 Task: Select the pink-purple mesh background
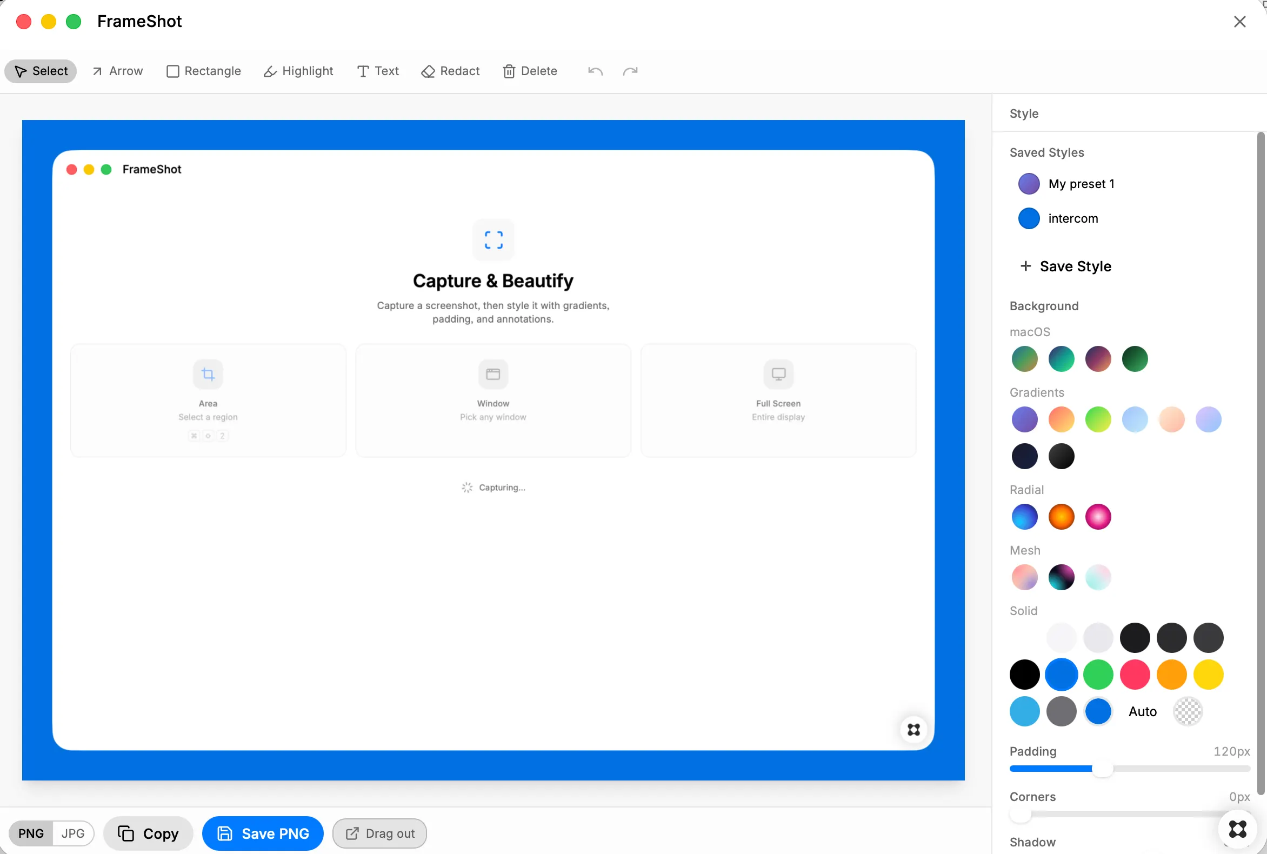coord(1025,577)
